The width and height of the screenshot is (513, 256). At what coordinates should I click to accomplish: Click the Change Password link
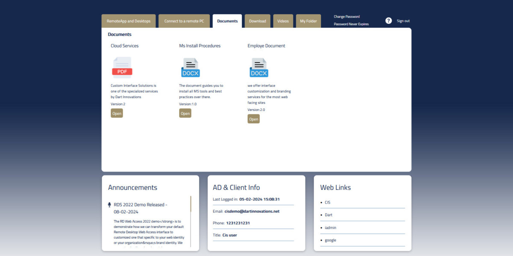coord(347,17)
